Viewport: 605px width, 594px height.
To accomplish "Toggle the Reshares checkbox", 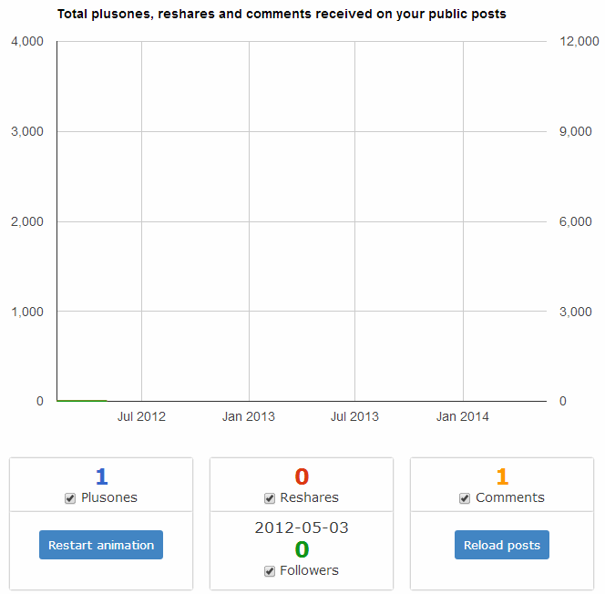I will [x=270, y=498].
